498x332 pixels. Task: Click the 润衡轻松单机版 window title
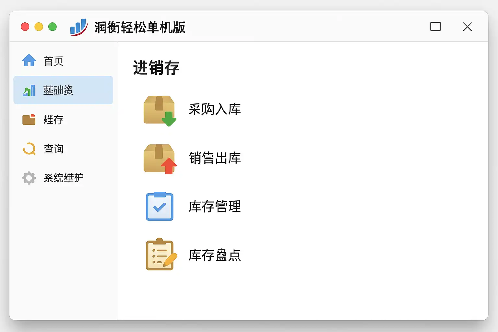pos(140,27)
